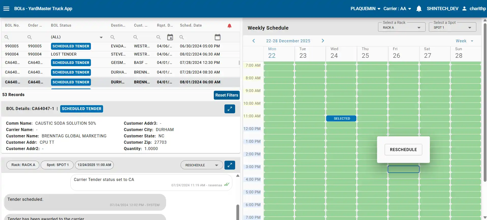The height and width of the screenshot is (220, 487).
Task: Change the Week view selector
Action: [464, 41]
